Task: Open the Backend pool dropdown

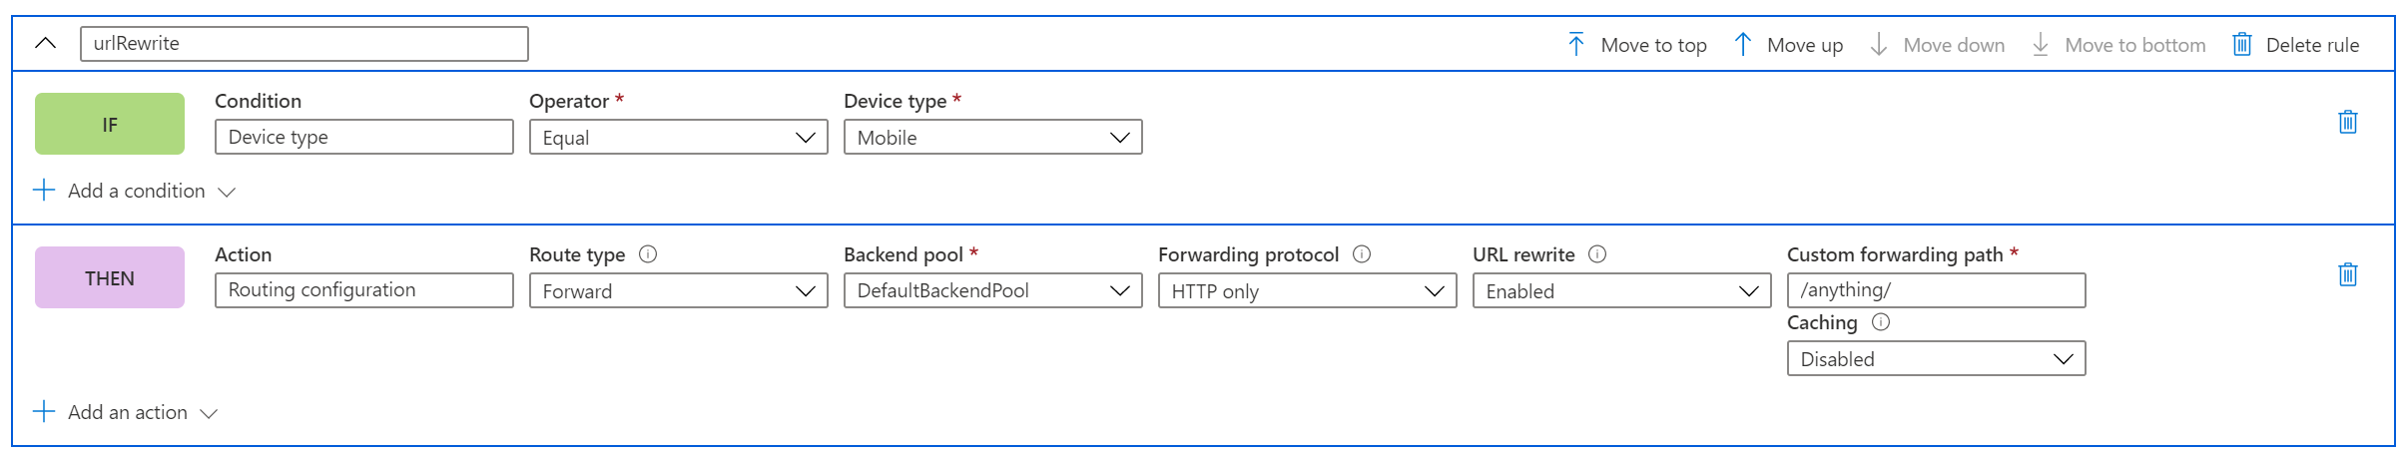Action: tap(993, 291)
